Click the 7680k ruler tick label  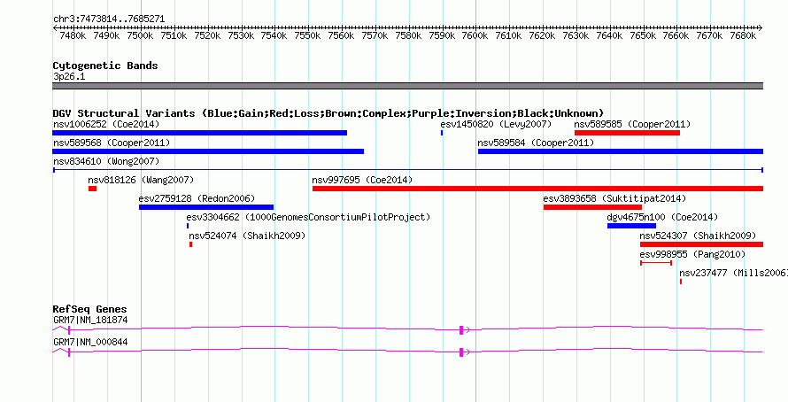point(743,35)
